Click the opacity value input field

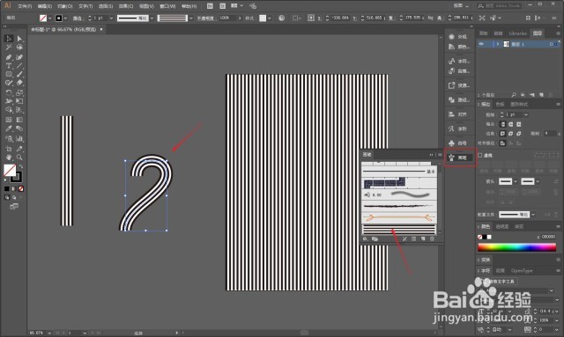(x=228, y=18)
